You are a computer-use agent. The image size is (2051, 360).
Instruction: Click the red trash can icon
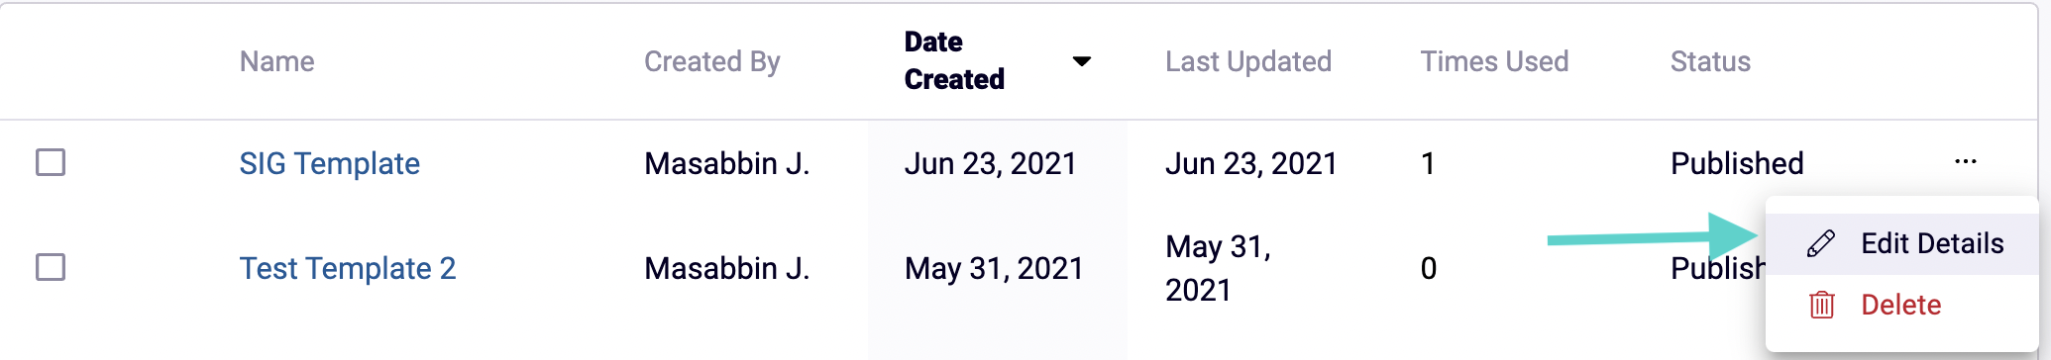pos(1821,305)
